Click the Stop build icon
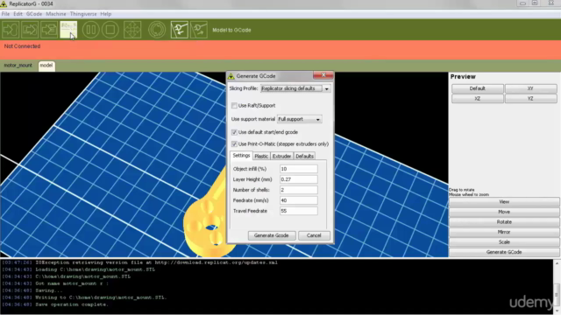The height and width of the screenshot is (315, 561). 110,30
